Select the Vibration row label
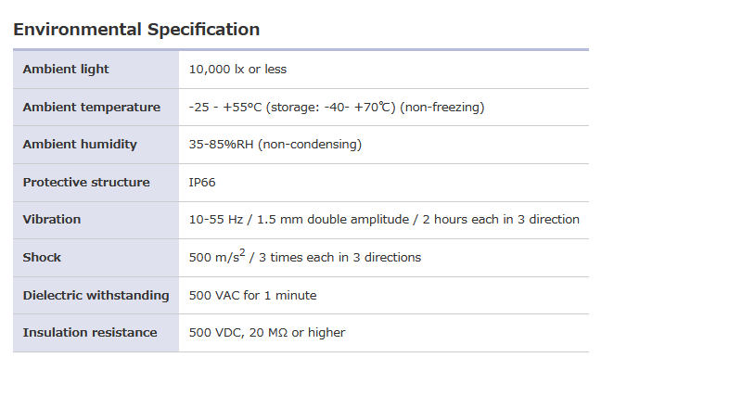This screenshot has width=742, height=396. pos(52,220)
